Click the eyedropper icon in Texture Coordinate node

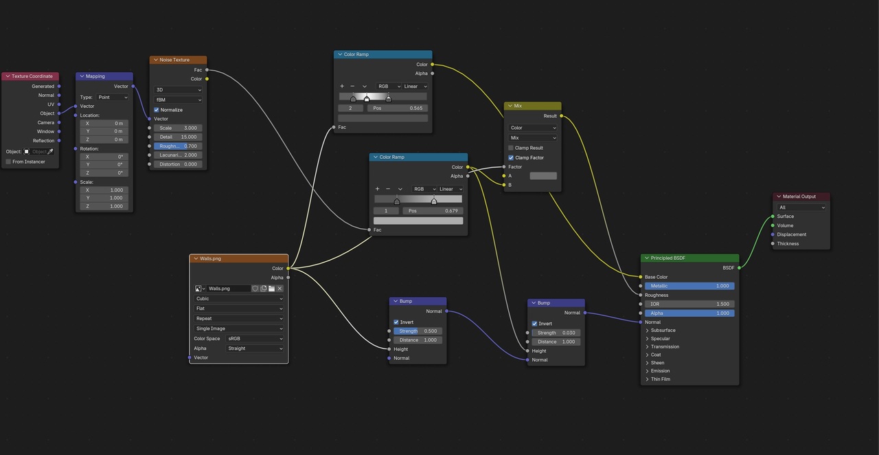tap(50, 151)
